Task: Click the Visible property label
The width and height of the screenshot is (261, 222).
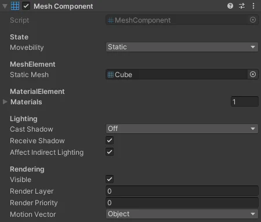Action: (20, 180)
